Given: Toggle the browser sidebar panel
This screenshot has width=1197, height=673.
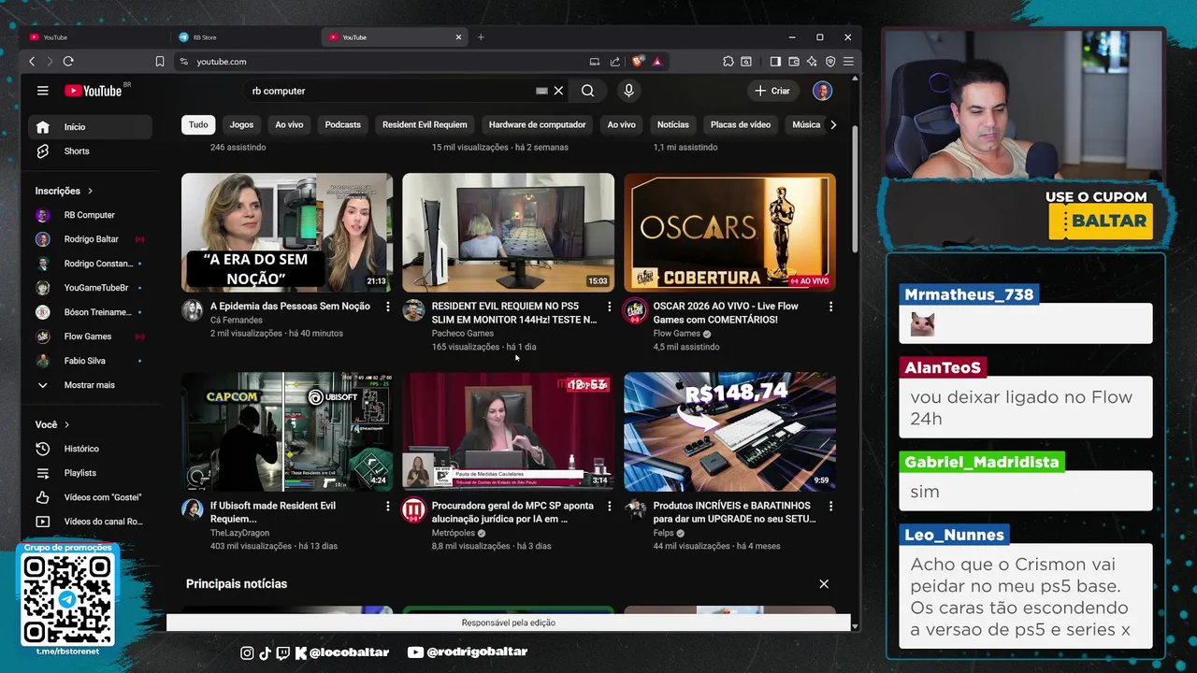Looking at the screenshot, I should coord(775,62).
